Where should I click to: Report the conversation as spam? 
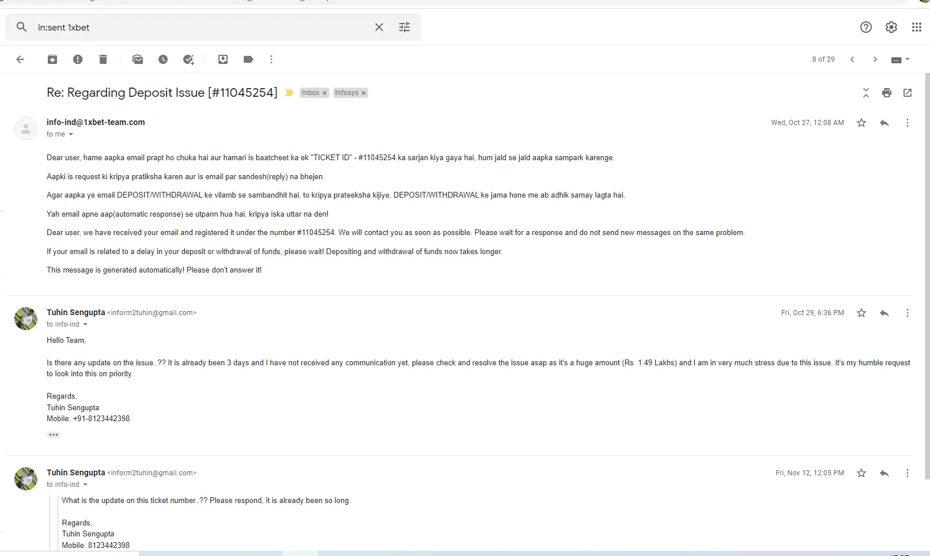[78, 59]
